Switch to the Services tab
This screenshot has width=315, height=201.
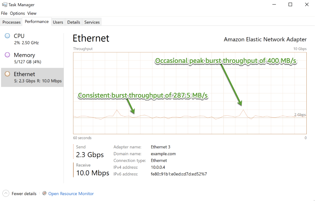pyautogui.click(x=92, y=22)
